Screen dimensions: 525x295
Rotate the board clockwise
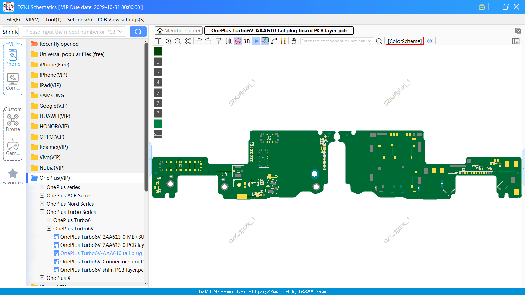tap(208, 41)
